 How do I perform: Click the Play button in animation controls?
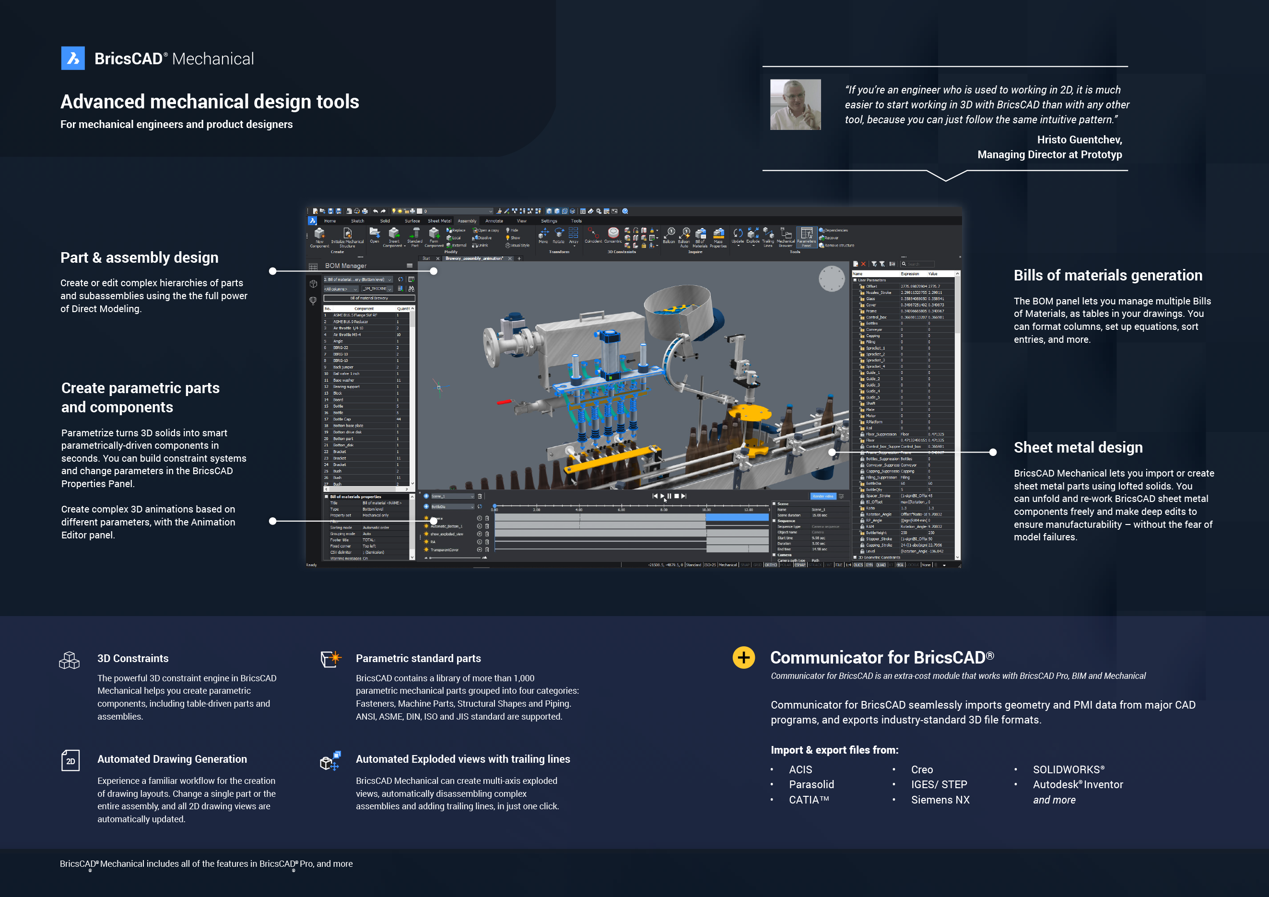pyautogui.click(x=662, y=496)
